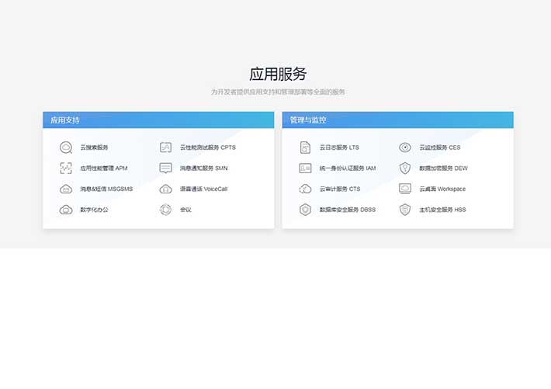The image size is (551, 389).
Task: Open the 云审计服务 CTS link
Action: 340,189
